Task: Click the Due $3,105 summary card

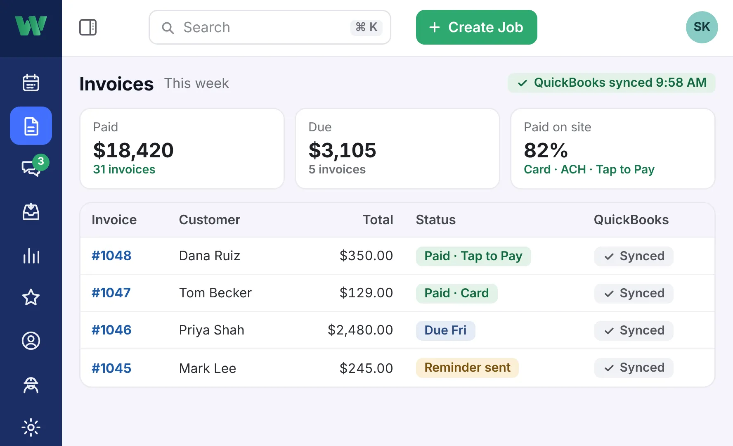Action: click(x=397, y=149)
